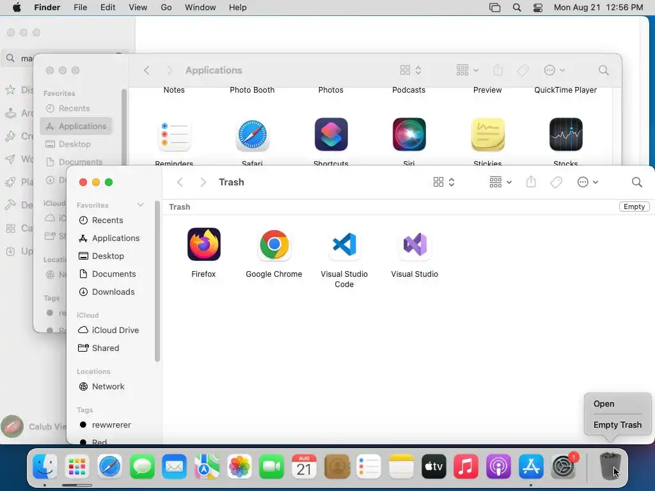
Task: Select Applications in the background window sidebar
Action: coord(77,126)
